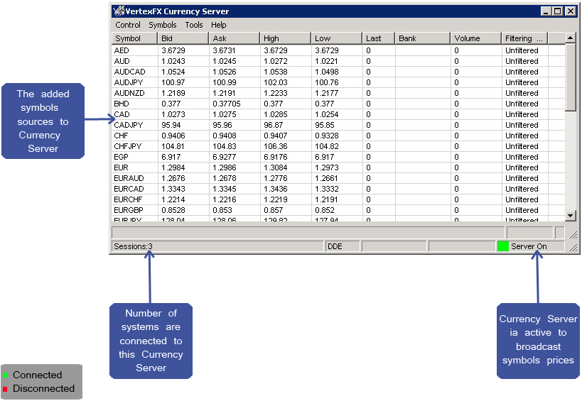
Task: Sort by the Symbol column header
Action: [134, 38]
